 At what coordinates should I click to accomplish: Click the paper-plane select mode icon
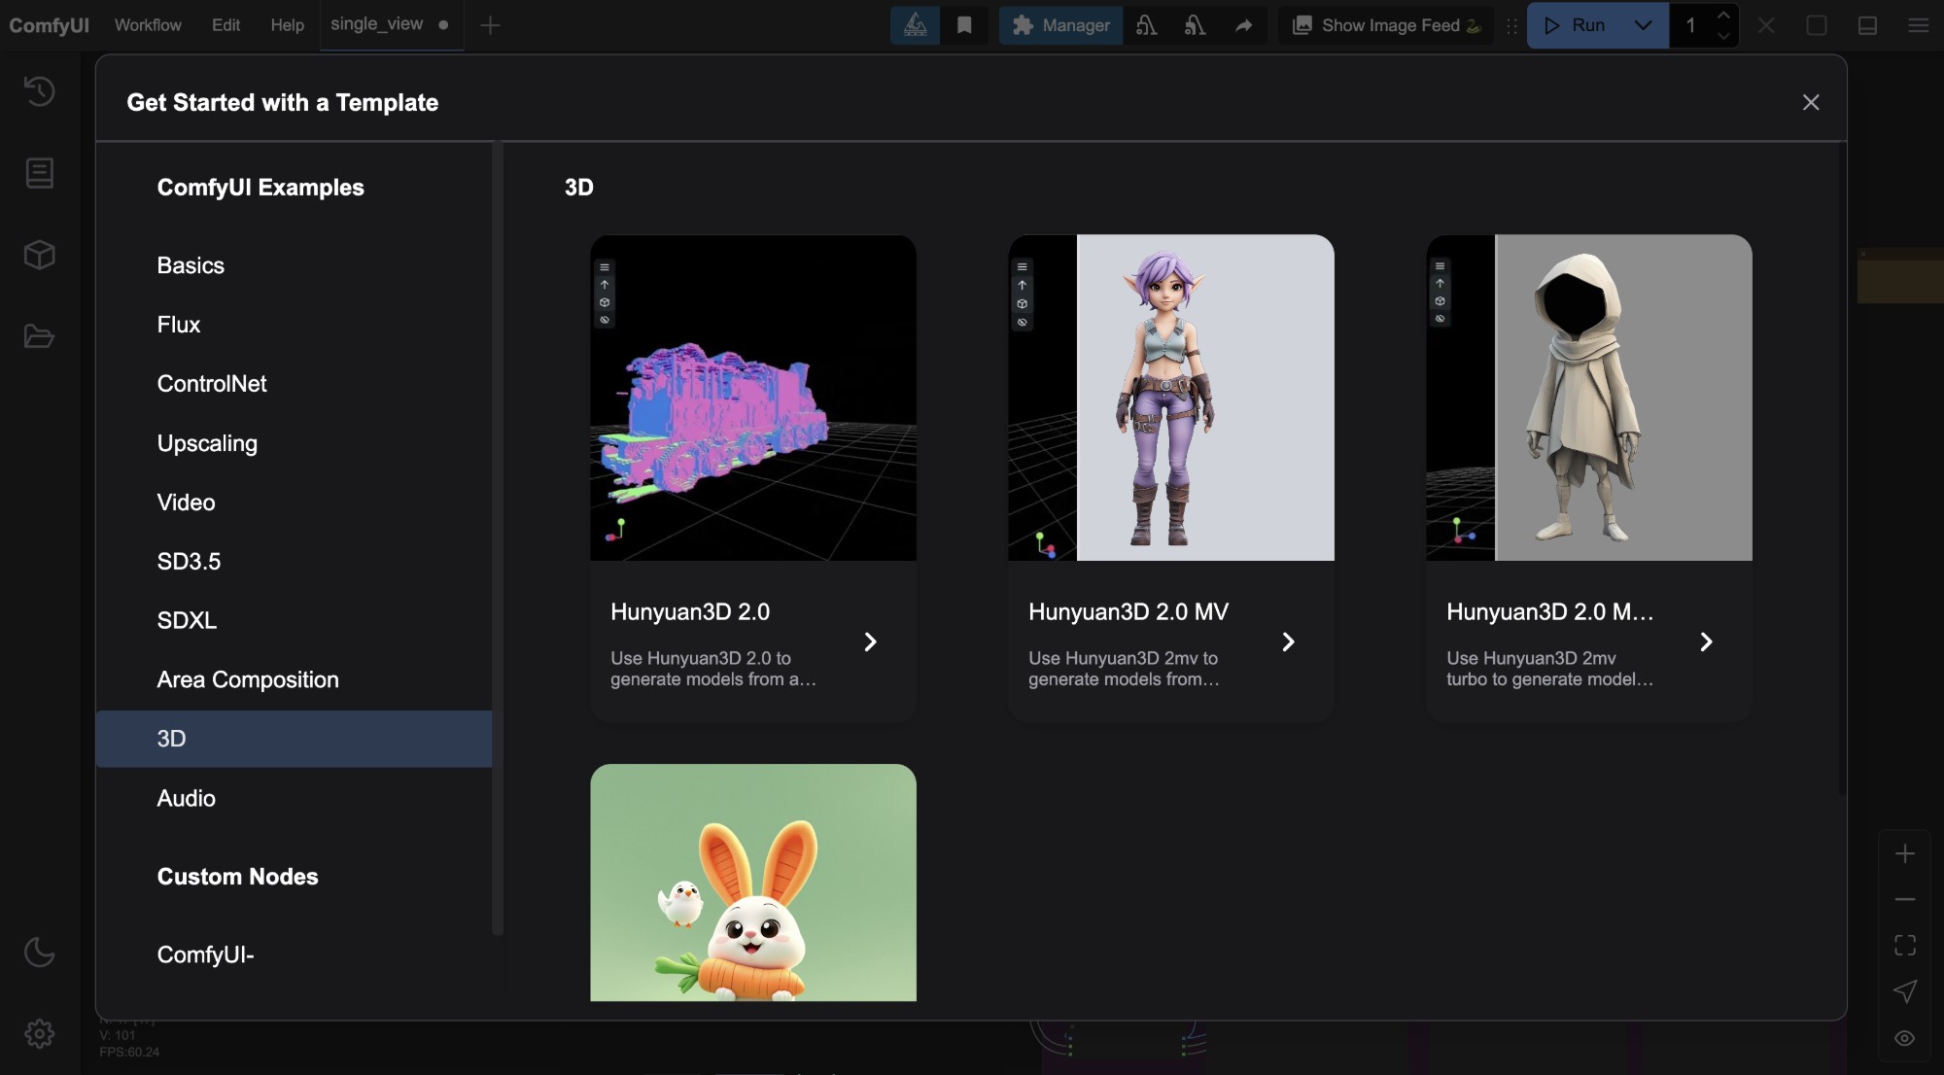[1905, 991]
